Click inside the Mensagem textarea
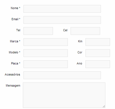This screenshot has width=115, height=109. click(x=64, y=95)
